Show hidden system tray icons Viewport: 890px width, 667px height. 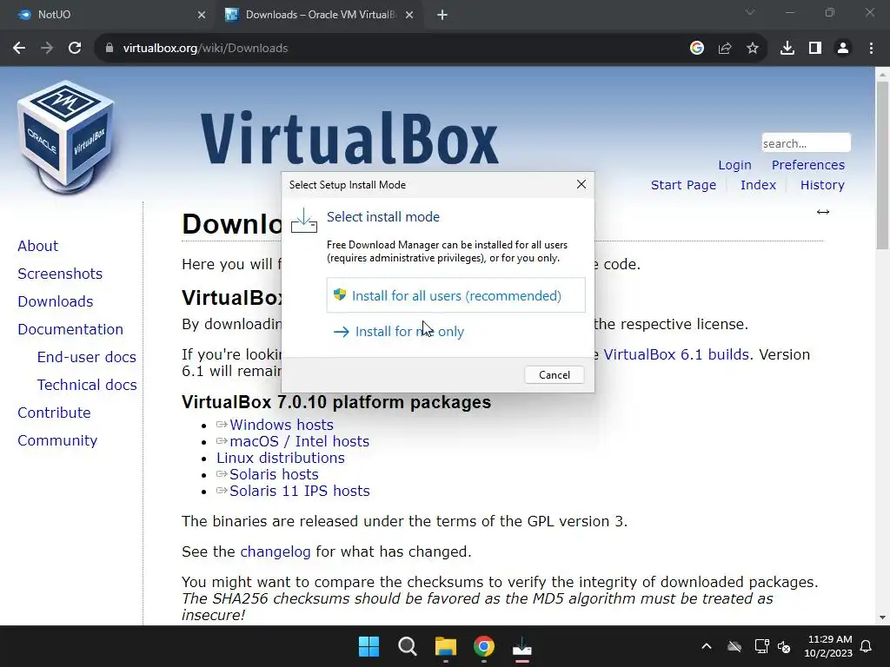pyautogui.click(x=707, y=646)
